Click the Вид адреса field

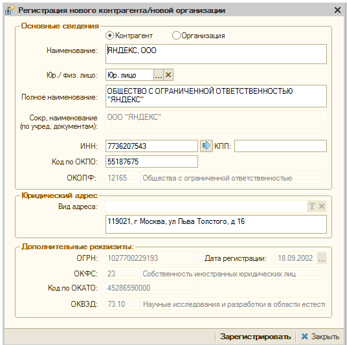click(207, 206)
